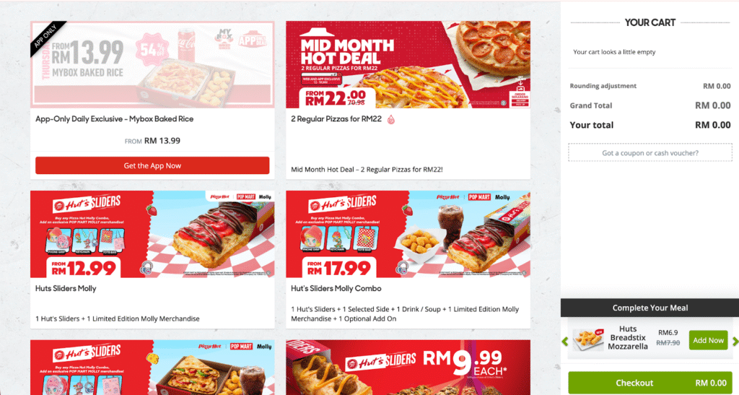Open the Mid Month Hot Deal banner

click(408, 64)
